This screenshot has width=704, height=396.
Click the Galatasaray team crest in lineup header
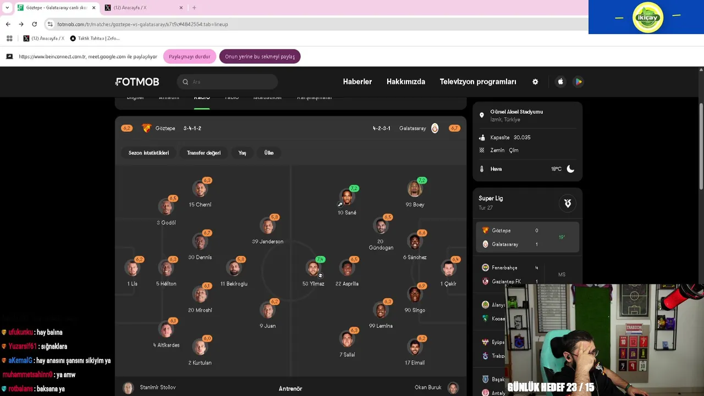(x=435, y=128)
